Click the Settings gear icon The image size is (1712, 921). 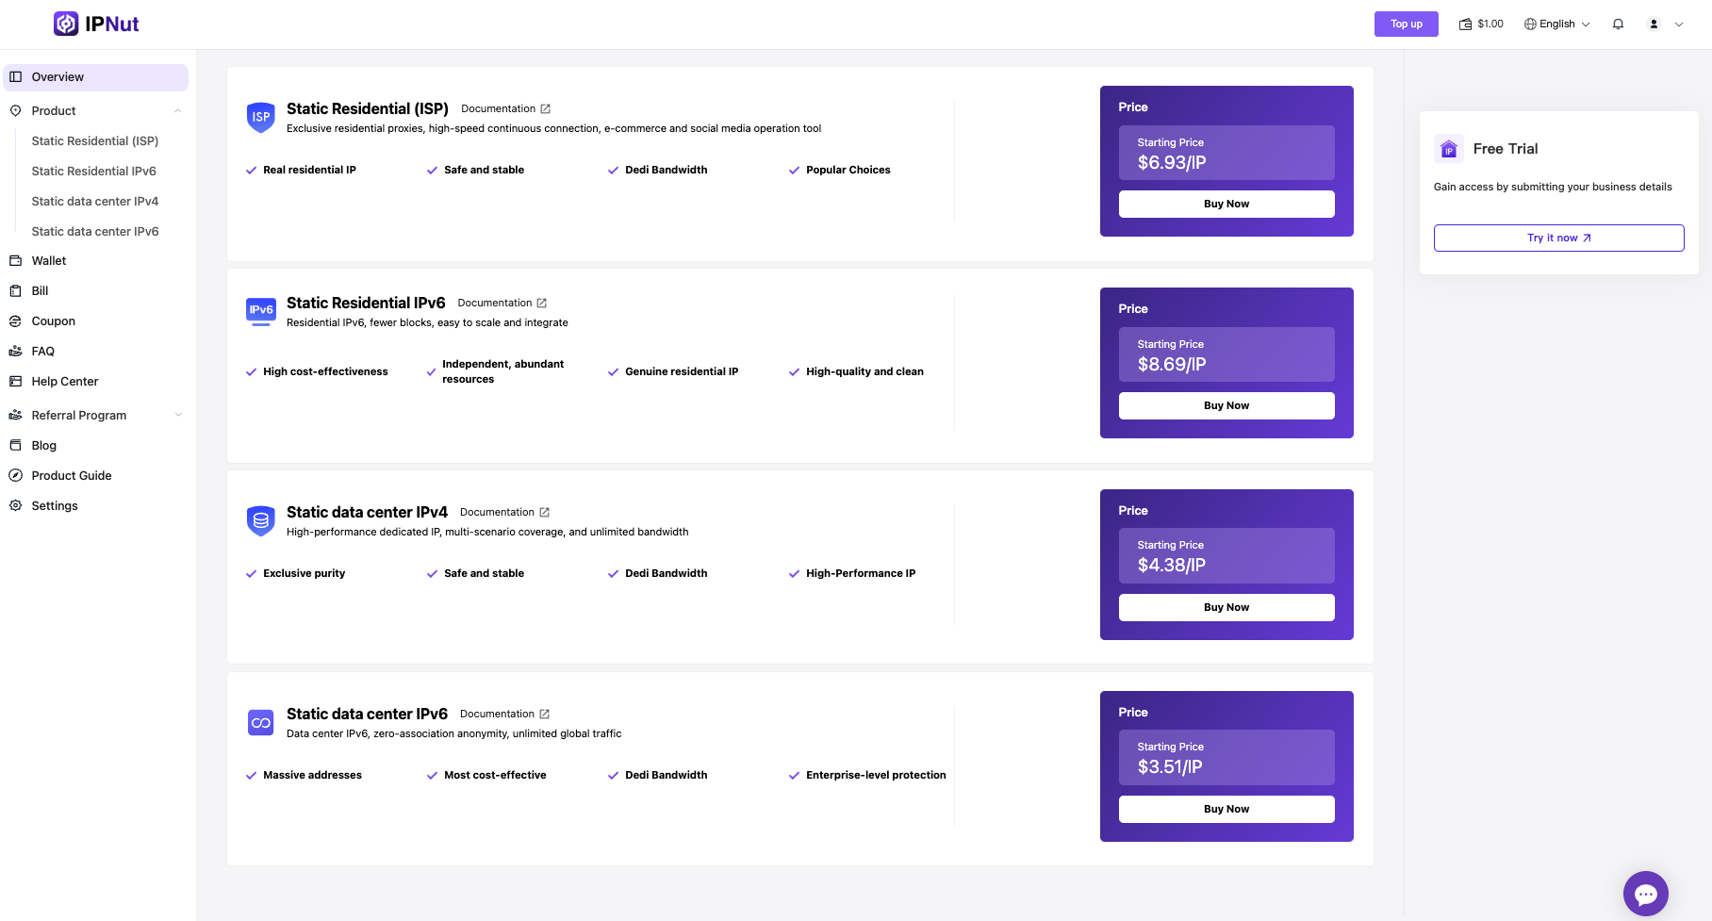tap(15, 506)
